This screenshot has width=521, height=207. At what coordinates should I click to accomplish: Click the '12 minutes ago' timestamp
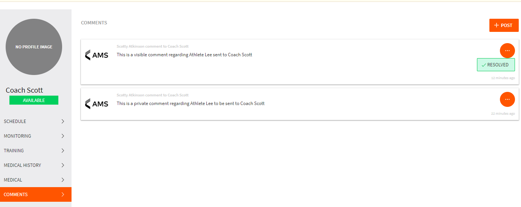[x=503, y=78]
